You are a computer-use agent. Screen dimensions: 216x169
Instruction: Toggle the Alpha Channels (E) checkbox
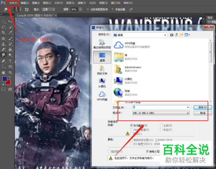click(x=131, y=130)
